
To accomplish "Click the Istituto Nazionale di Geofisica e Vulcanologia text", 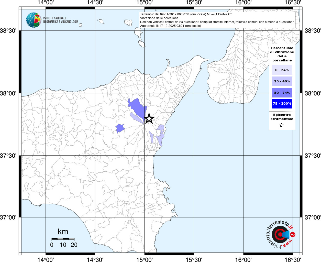I will click(x=61, y=20).
